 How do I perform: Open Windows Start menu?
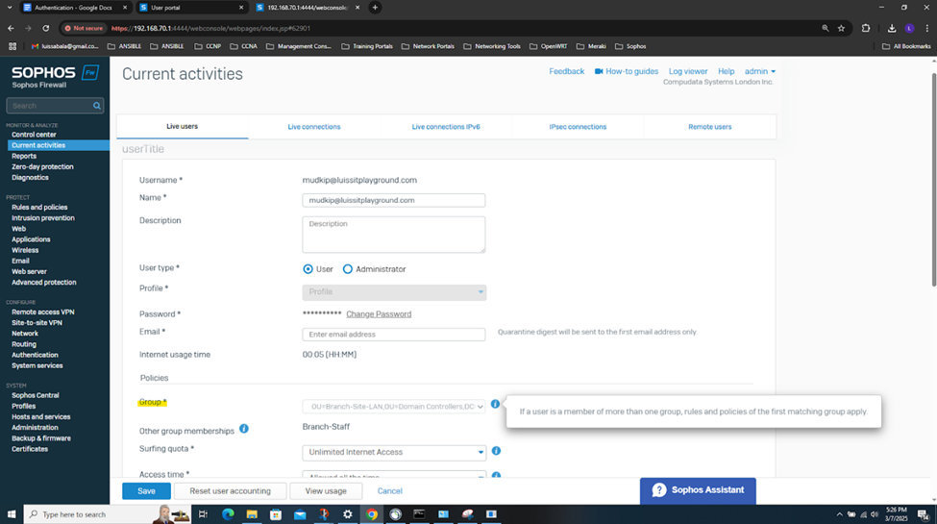point(12,514)
